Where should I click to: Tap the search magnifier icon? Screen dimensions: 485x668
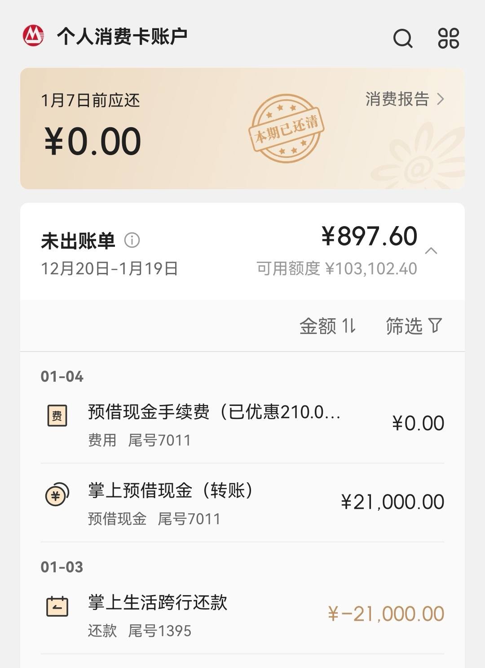click(x=403, y=38)
